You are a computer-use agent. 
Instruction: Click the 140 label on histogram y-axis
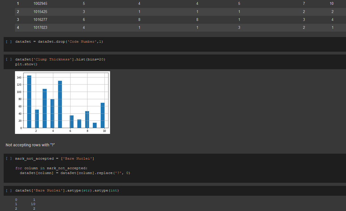[x=19, y=77]
